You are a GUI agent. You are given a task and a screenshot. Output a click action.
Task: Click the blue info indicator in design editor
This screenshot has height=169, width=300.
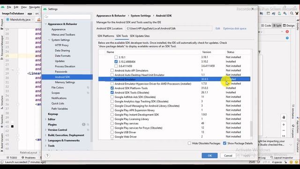pos(287,38)
